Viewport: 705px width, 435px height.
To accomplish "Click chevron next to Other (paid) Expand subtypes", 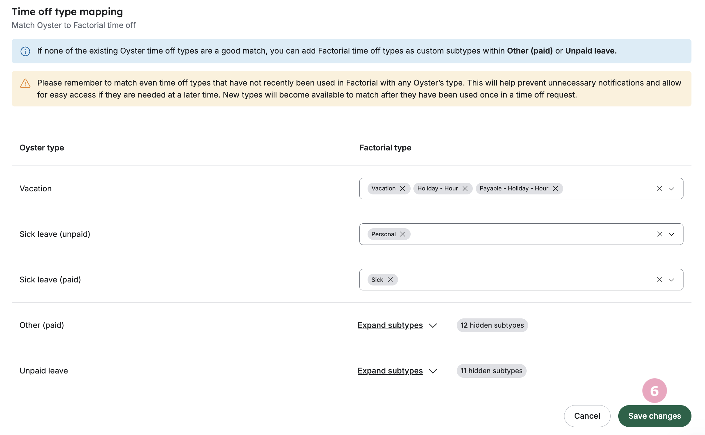I will click(x=433, y=325).
